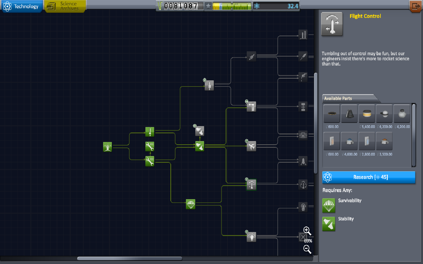
Task: Select the airplane Aviation tech node
Action: tap(251, 146)
